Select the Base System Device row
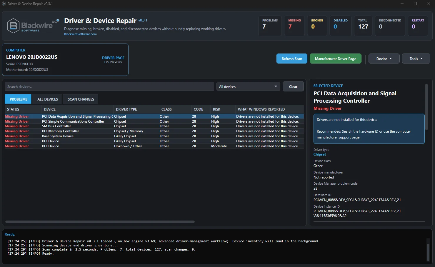Viewport: 435px width, 267px height. click(x=154, y=136)
